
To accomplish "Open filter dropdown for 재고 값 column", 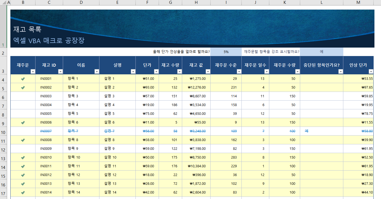I will (x=208, y=72).
